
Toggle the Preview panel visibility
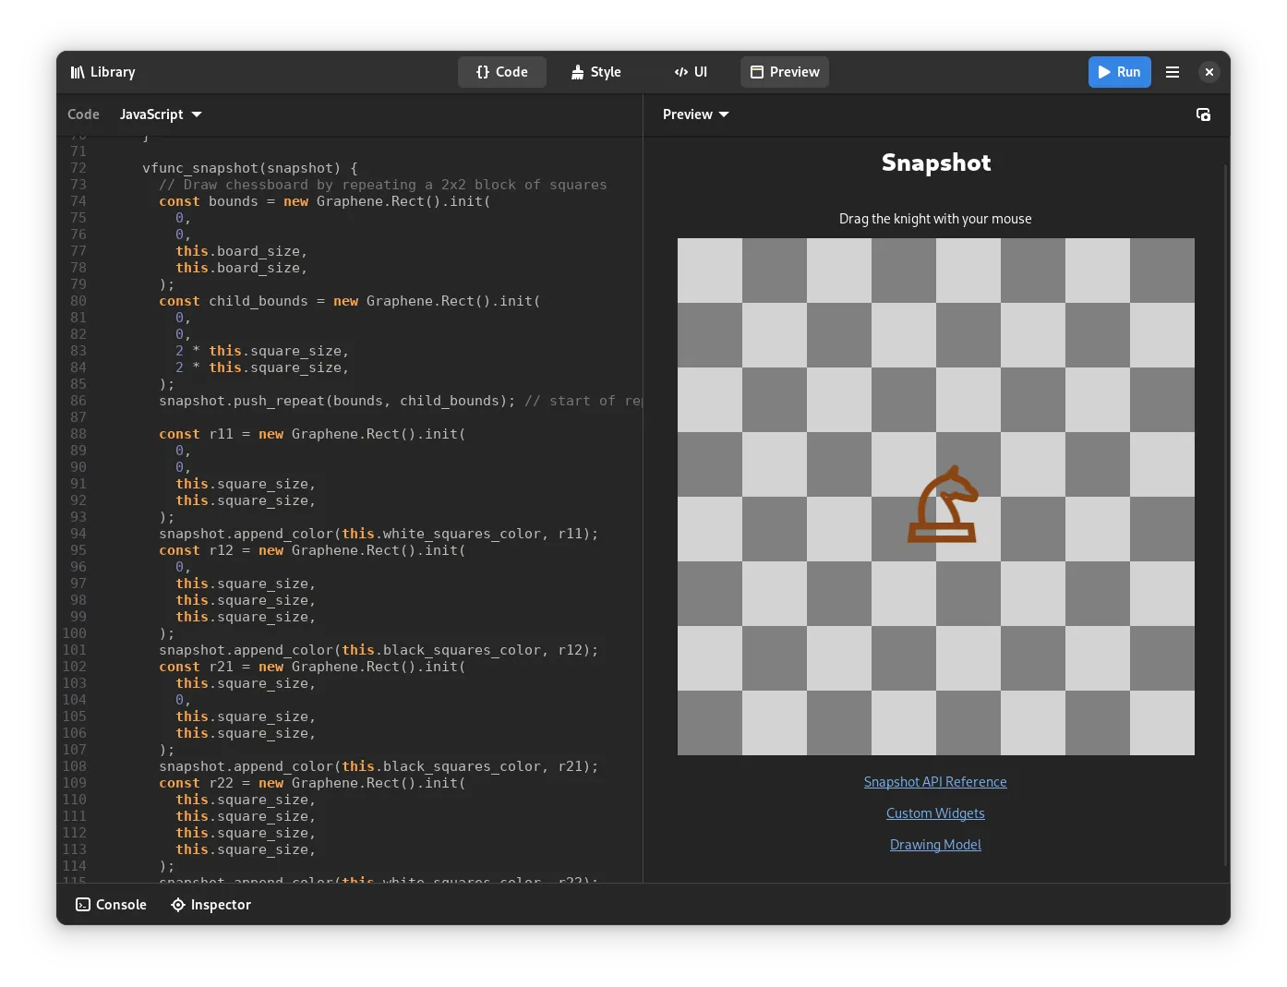tap(785, 72)
